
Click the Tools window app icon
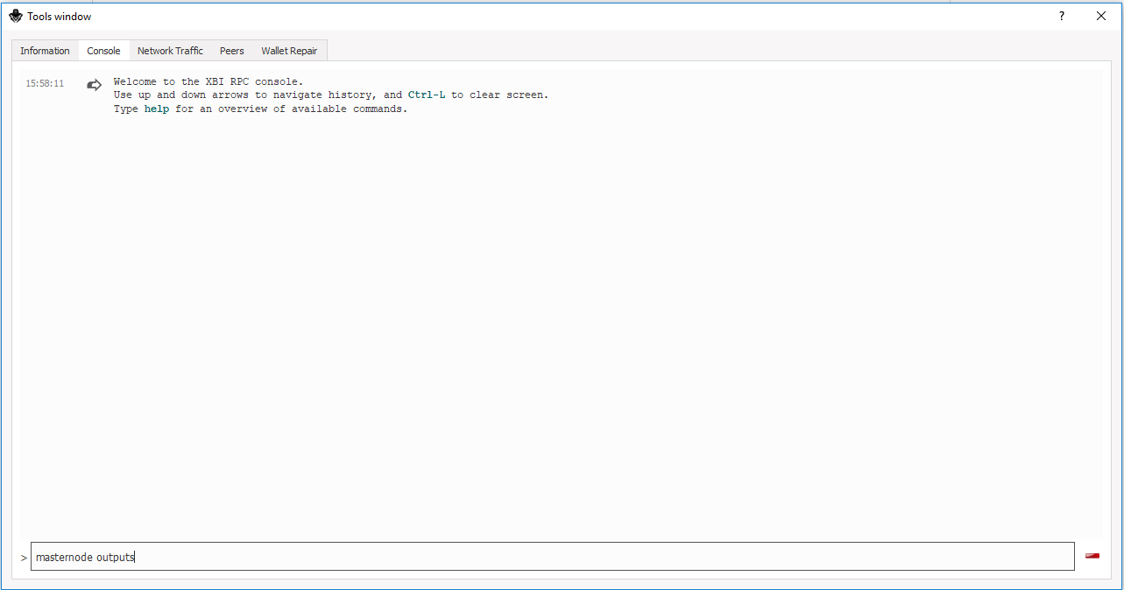(x=15, y=16)
